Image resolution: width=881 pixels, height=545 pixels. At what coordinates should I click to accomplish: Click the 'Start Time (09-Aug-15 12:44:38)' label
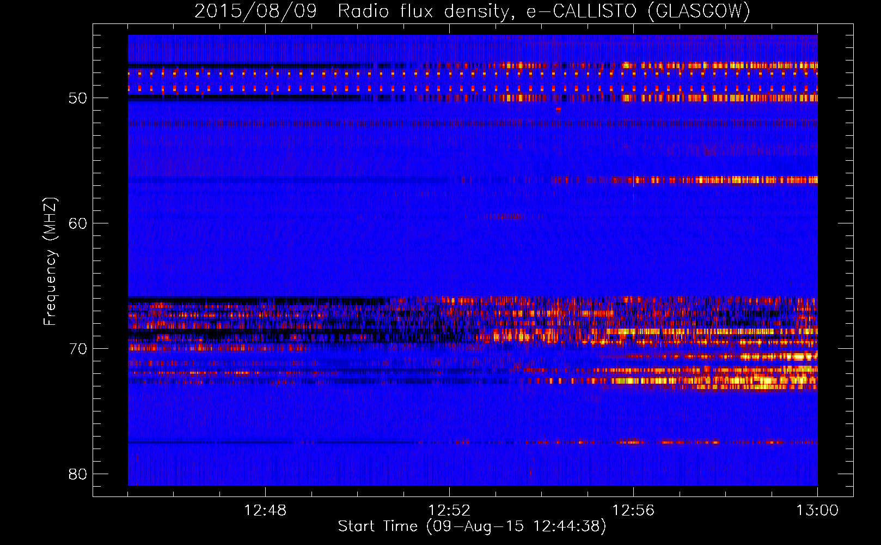[472, 526]
